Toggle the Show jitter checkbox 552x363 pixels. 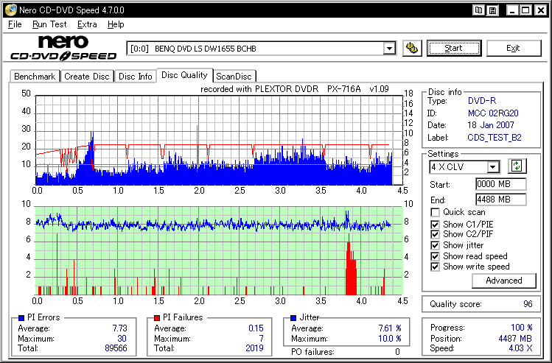click(x=436, y=246)
